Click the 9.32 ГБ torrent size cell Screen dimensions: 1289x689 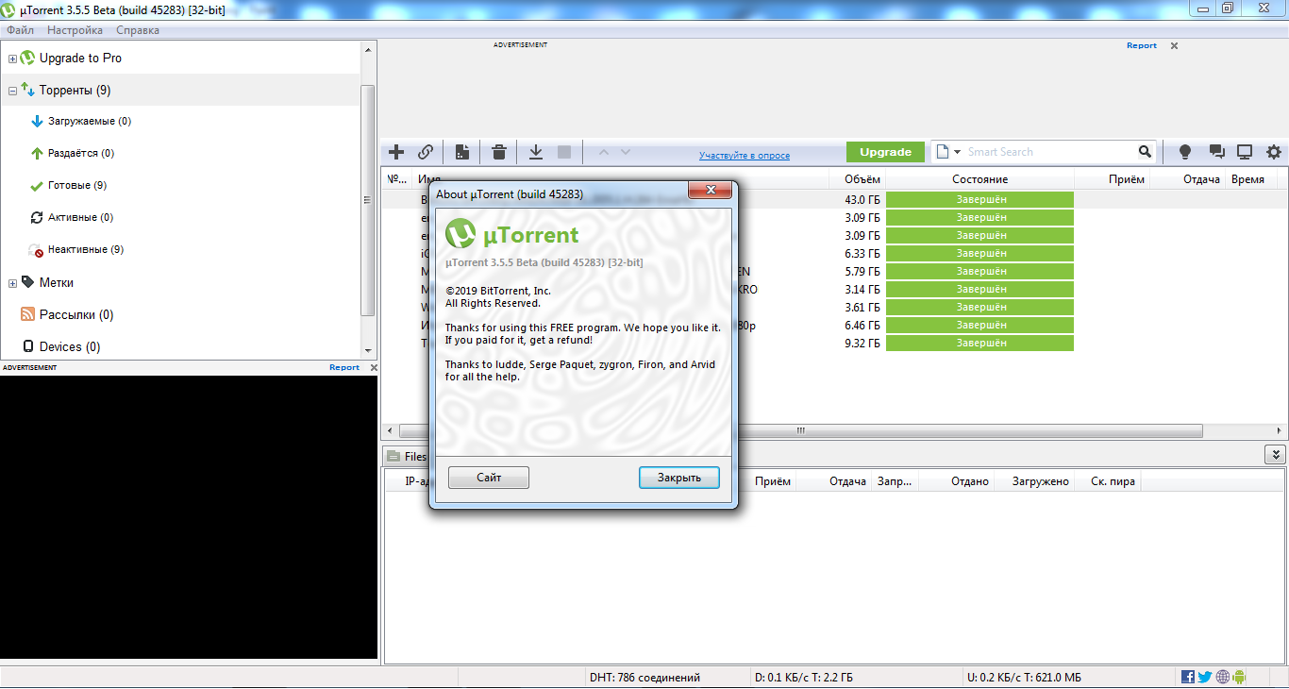[862, 344]
